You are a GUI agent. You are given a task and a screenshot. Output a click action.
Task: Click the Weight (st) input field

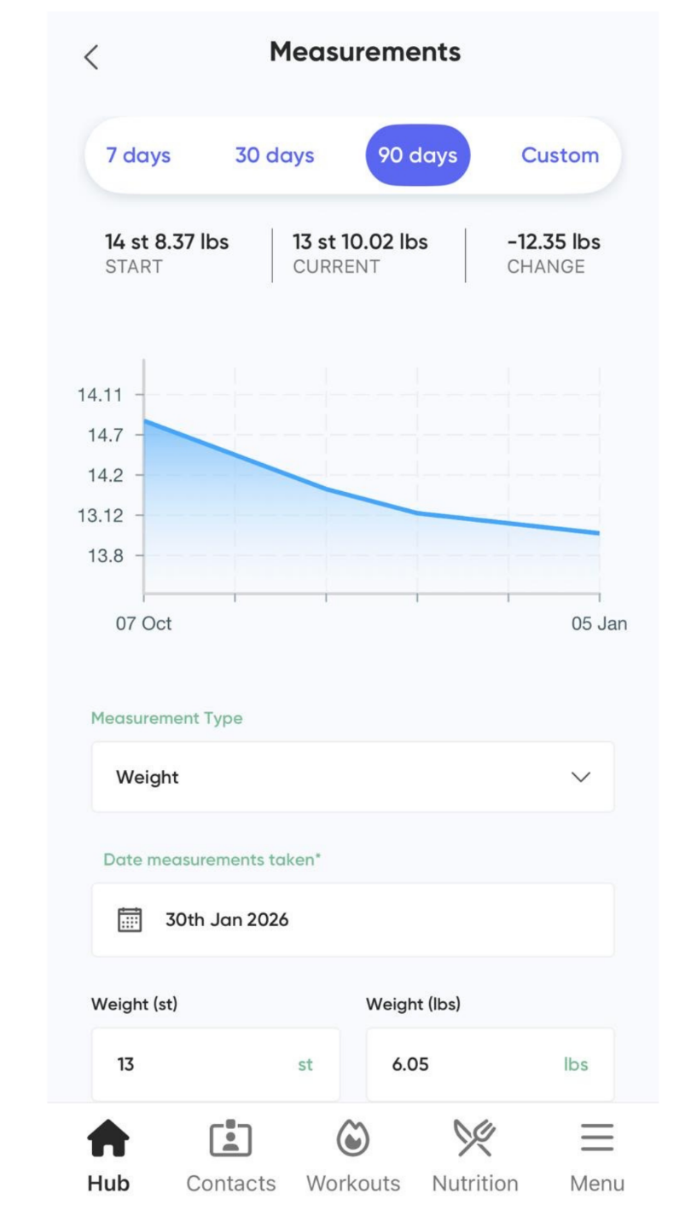[x=215, y=1065]
